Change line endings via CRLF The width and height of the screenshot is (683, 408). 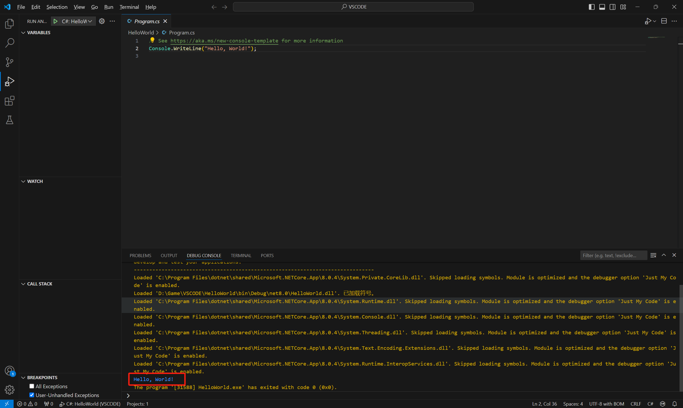click(x=636, y=404)
